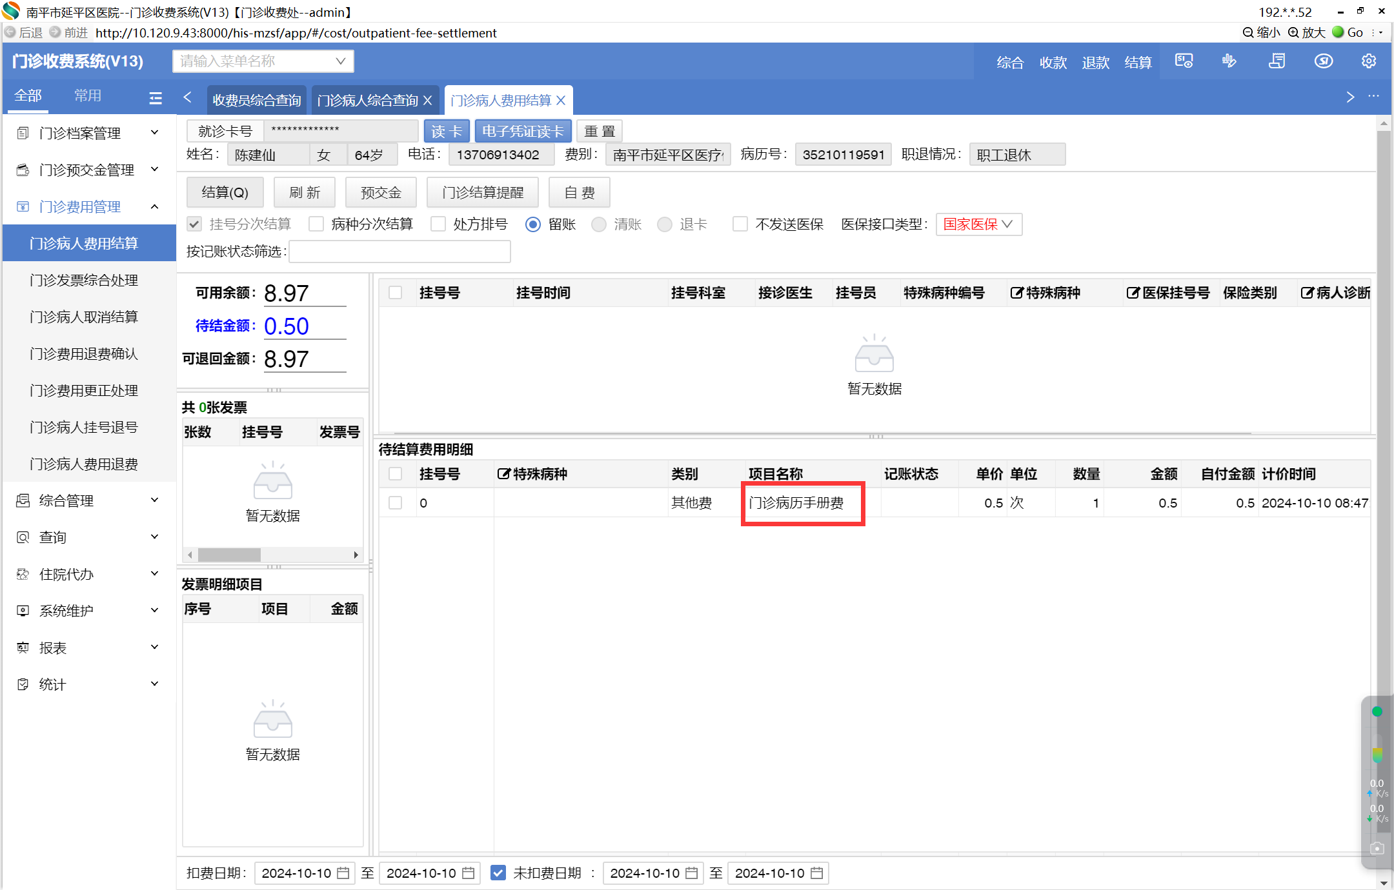Click the 按记账状态筛选 input field
The image size is (1394, 890).
click(x=399, y=252)
